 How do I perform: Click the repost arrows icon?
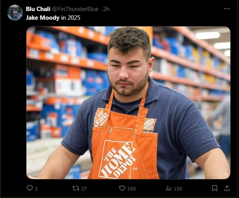click(76, 188)
